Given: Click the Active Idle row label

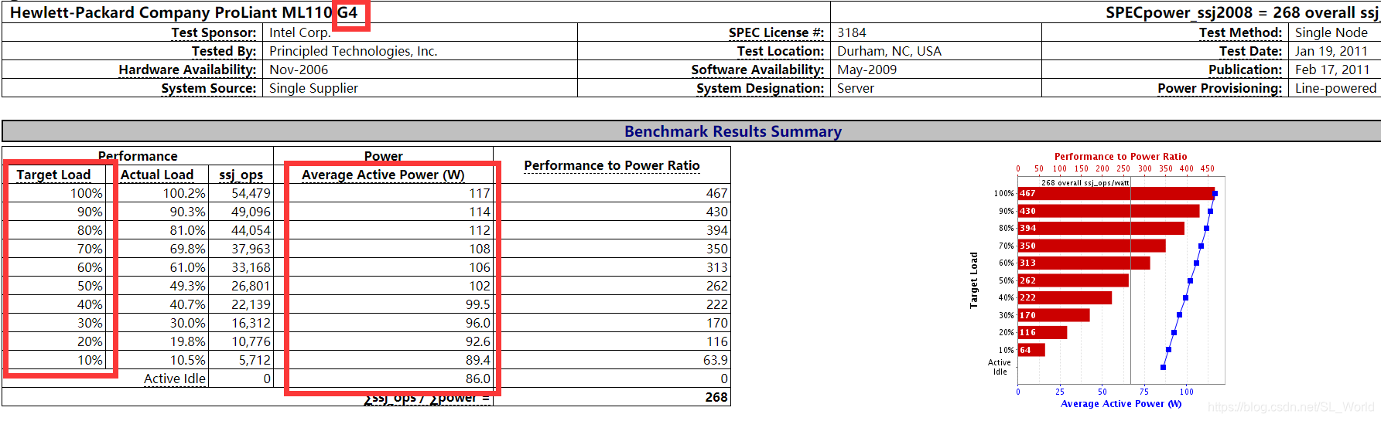Looking at the screenshot, I should coord(175,379).
